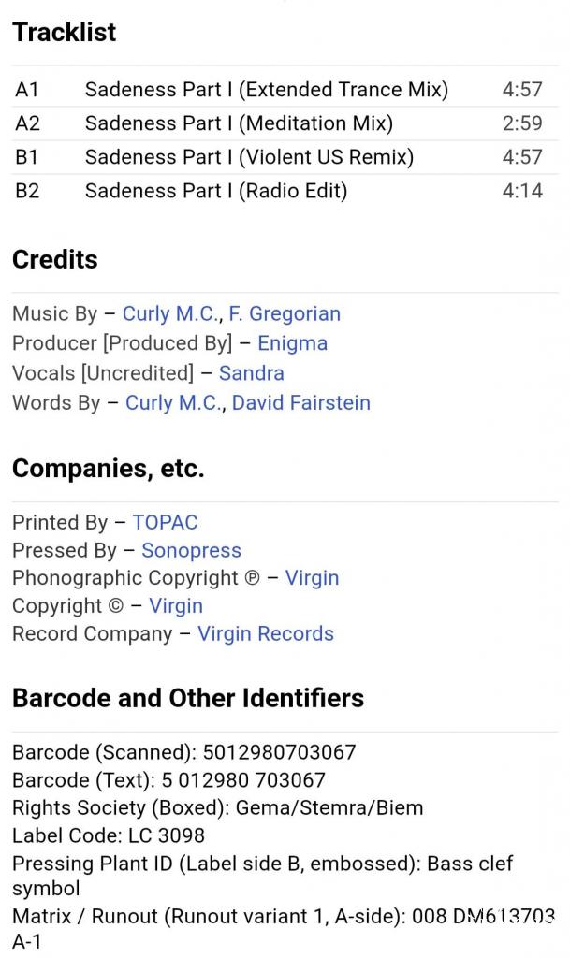
Task: Click the Credits section heading
Action: coord(54,260)
